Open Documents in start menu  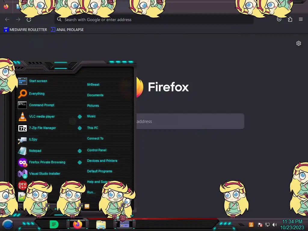(x=95, y=95)
